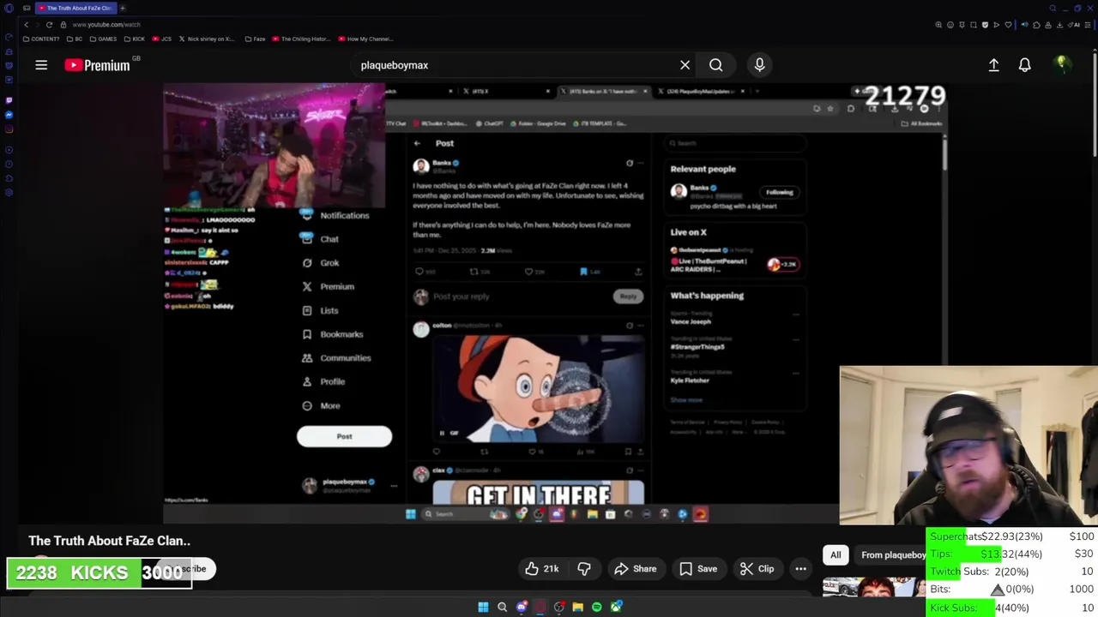Image resolution: width=1098 pixels, height=617 pixels.
Task: Open the tab islands workspace icon
Action: pyautogui.click(x=27, y=8)
